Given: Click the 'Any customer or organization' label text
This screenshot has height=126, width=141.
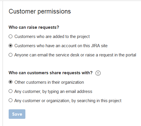Looking at the screenshot, I should pos(68,101).
